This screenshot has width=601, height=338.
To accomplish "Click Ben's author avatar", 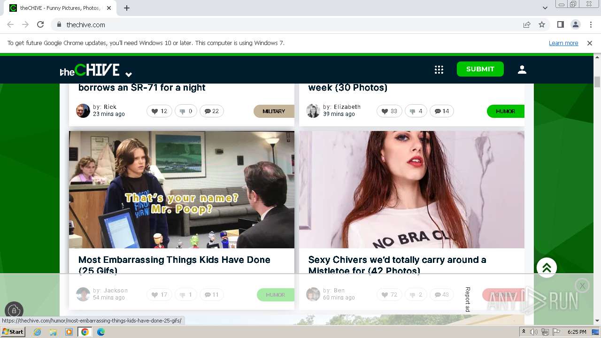I will pos(313,294).
